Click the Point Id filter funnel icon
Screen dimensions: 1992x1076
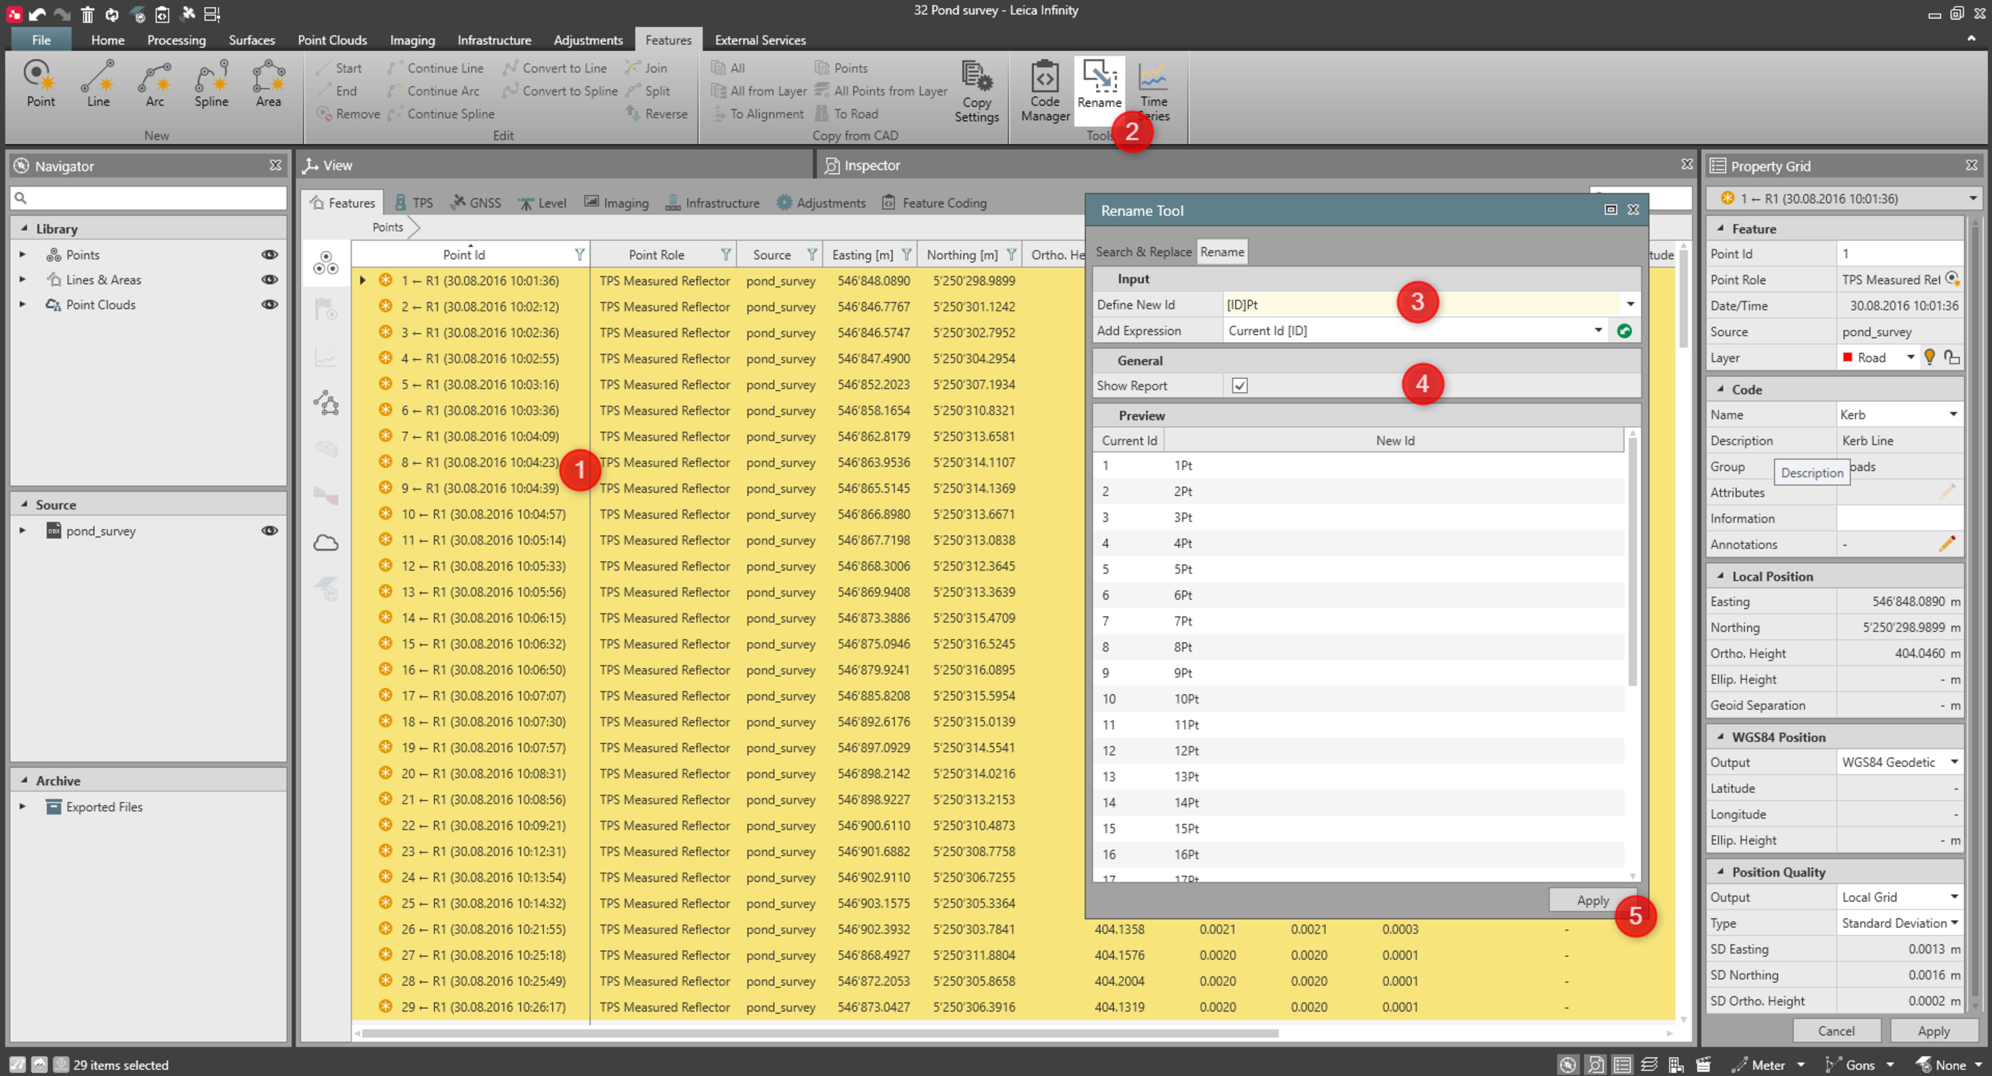[579, 254]
